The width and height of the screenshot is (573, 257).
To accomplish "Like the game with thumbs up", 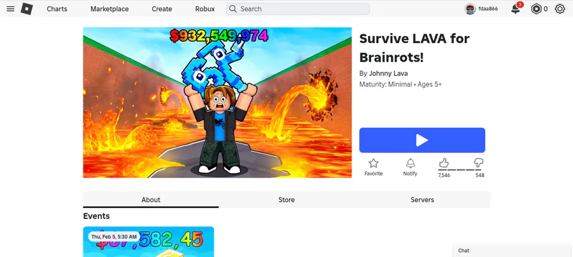I will pos(444,162).
